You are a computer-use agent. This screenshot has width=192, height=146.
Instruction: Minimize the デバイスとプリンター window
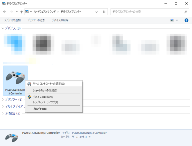coord(165,4)
